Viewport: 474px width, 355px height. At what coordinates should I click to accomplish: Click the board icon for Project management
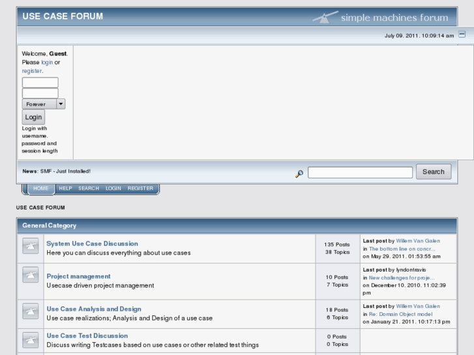(30, 275)
